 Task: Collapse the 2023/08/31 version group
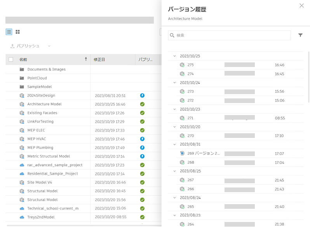pyautogui.click(x=174, y=144)
